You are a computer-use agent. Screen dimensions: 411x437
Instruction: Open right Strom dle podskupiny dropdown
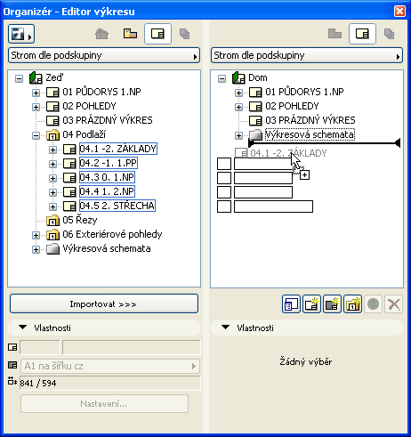(307, 55)
